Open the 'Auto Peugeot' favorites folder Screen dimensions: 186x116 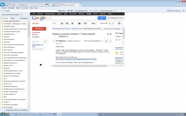coord(8,50)
